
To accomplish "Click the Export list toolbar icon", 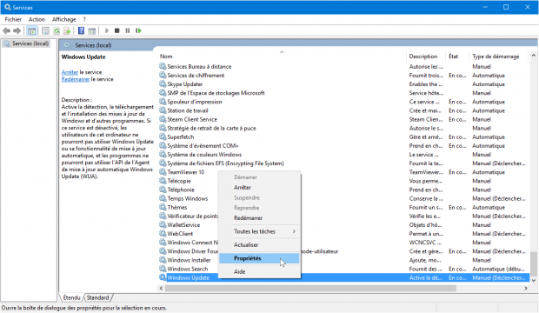I will coord(67,31).
